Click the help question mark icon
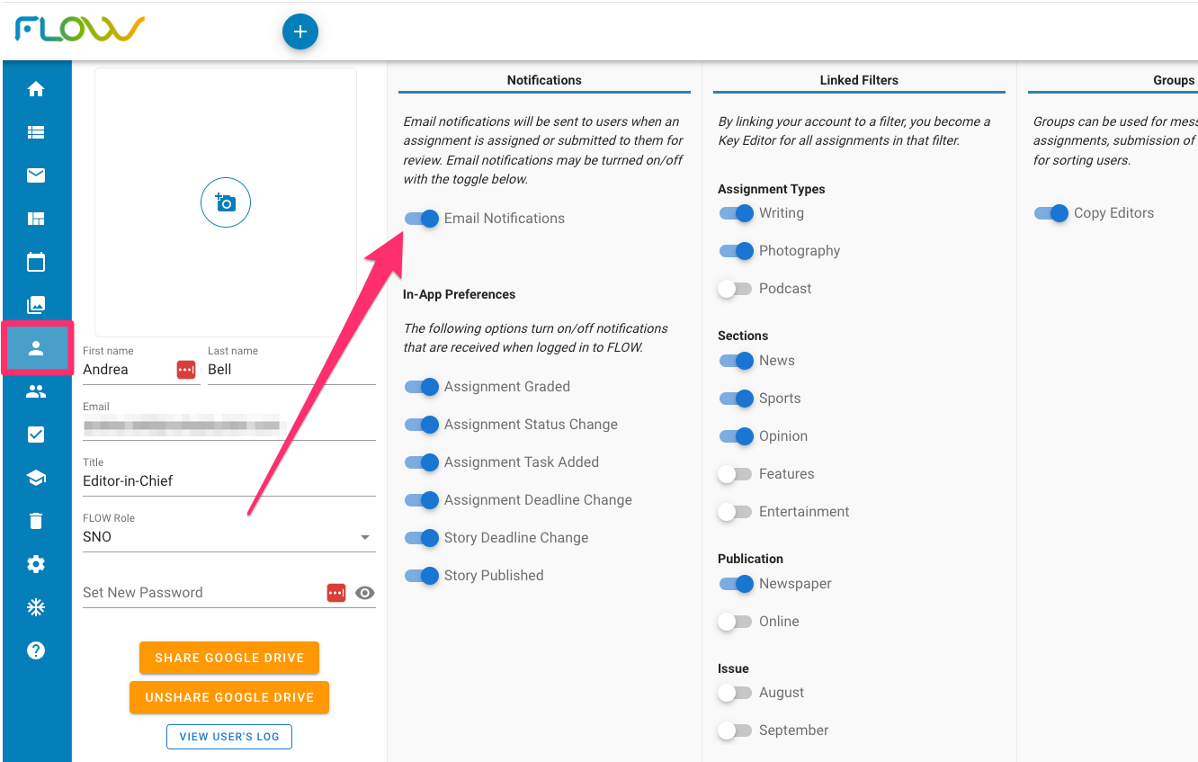This screenshot has width=1198, height=762. point(36,650)
